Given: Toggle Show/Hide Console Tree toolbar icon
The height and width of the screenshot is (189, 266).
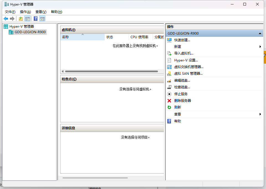Looking at the screenshot, I should [x=27, y=19].
